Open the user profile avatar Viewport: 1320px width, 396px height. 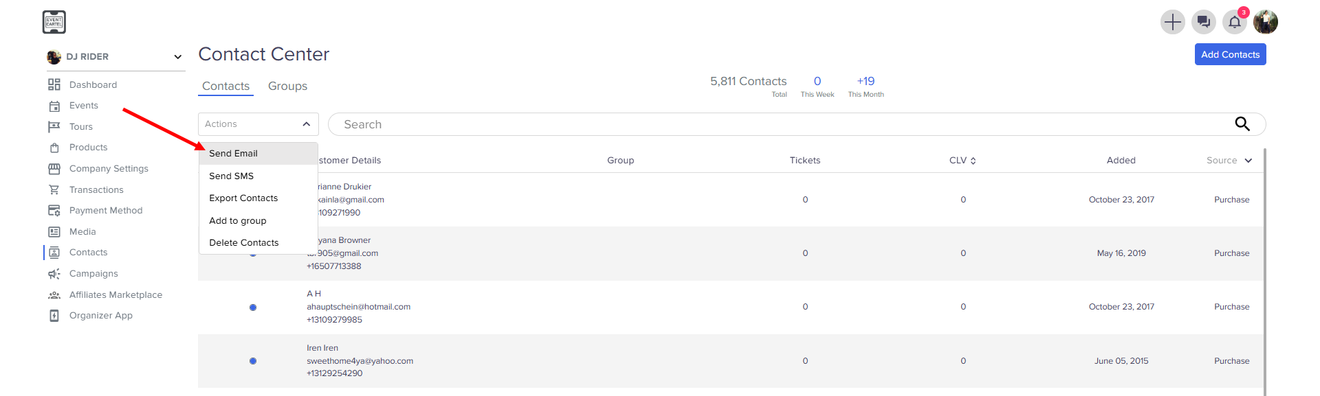(x=1266, y=22)
